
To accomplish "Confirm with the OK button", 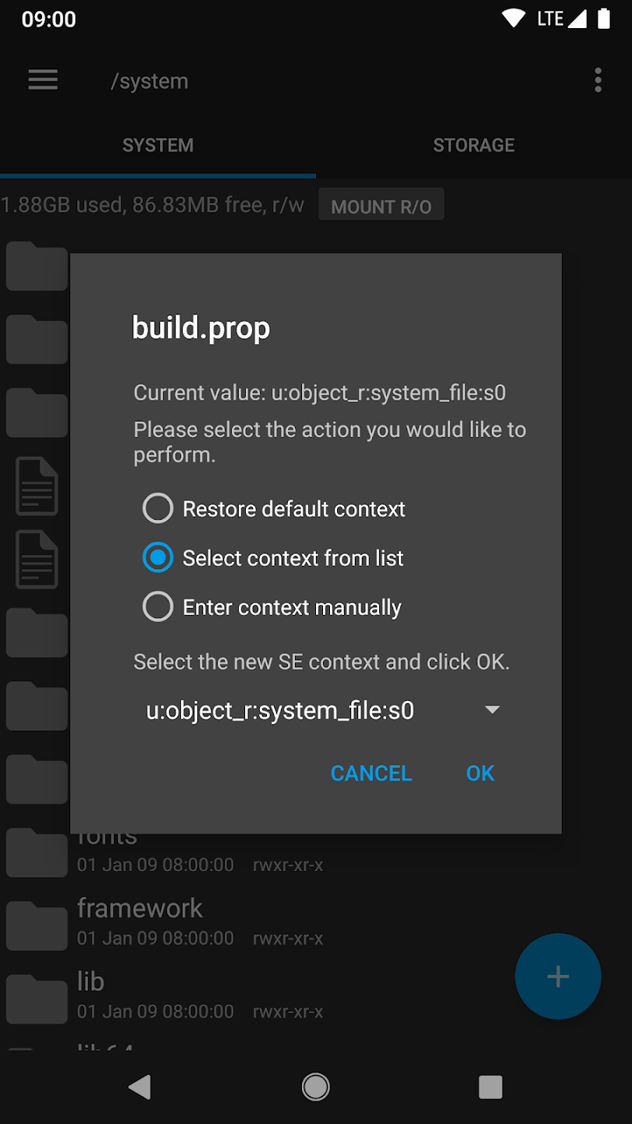I will [x=480, y=773].
